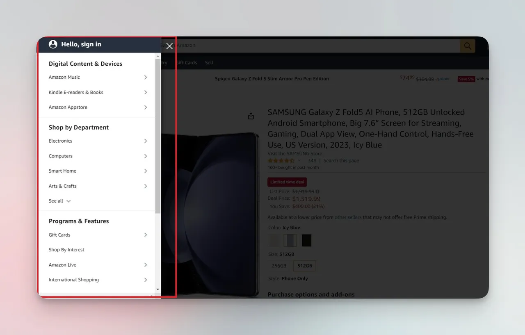This screenshot has width=525, height=335.
Task: Select the 512GB size option
Action: [305, 266]
